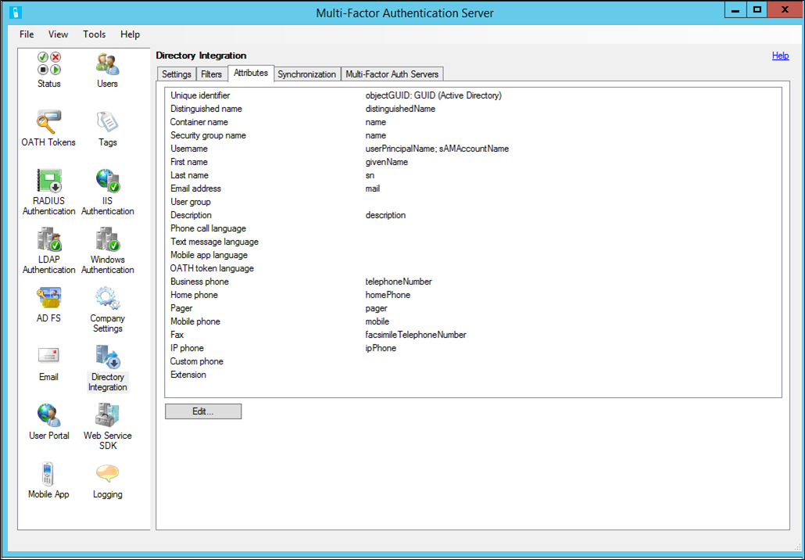Image resolution: width=805 pixels, height=560 pixels.
Task: Open IIS Authentication settings
Action: [x=107, y=188]
